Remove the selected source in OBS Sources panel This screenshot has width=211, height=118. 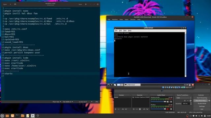137,109
